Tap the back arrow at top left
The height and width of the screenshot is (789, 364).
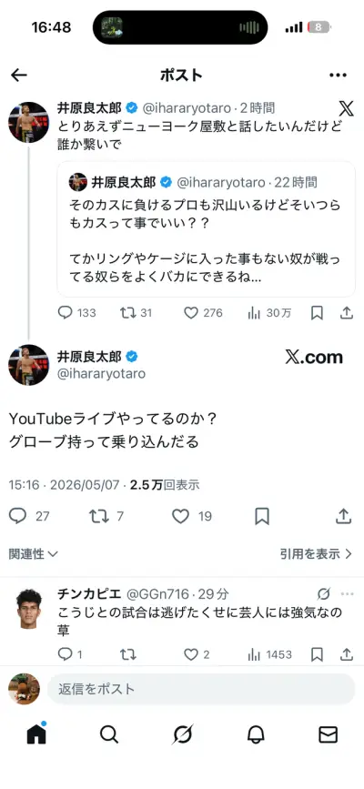pos(18,75)
